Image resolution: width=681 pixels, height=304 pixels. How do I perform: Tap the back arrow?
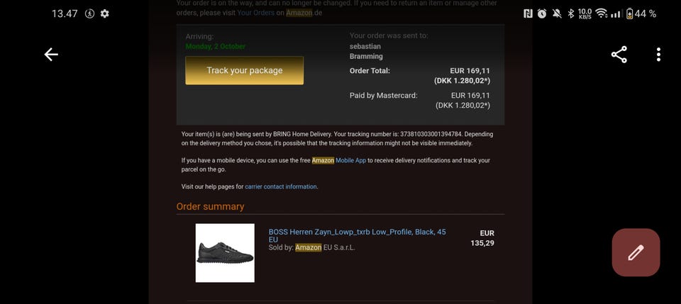[51, 55]
